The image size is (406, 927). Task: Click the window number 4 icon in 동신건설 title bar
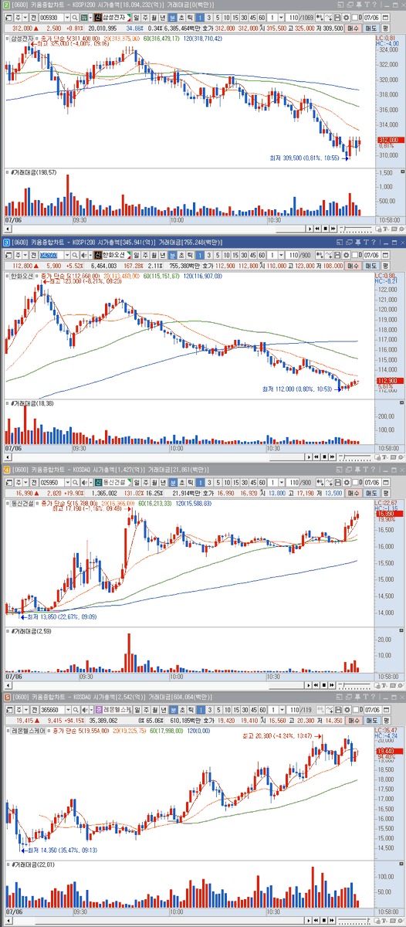pos(5,469)
